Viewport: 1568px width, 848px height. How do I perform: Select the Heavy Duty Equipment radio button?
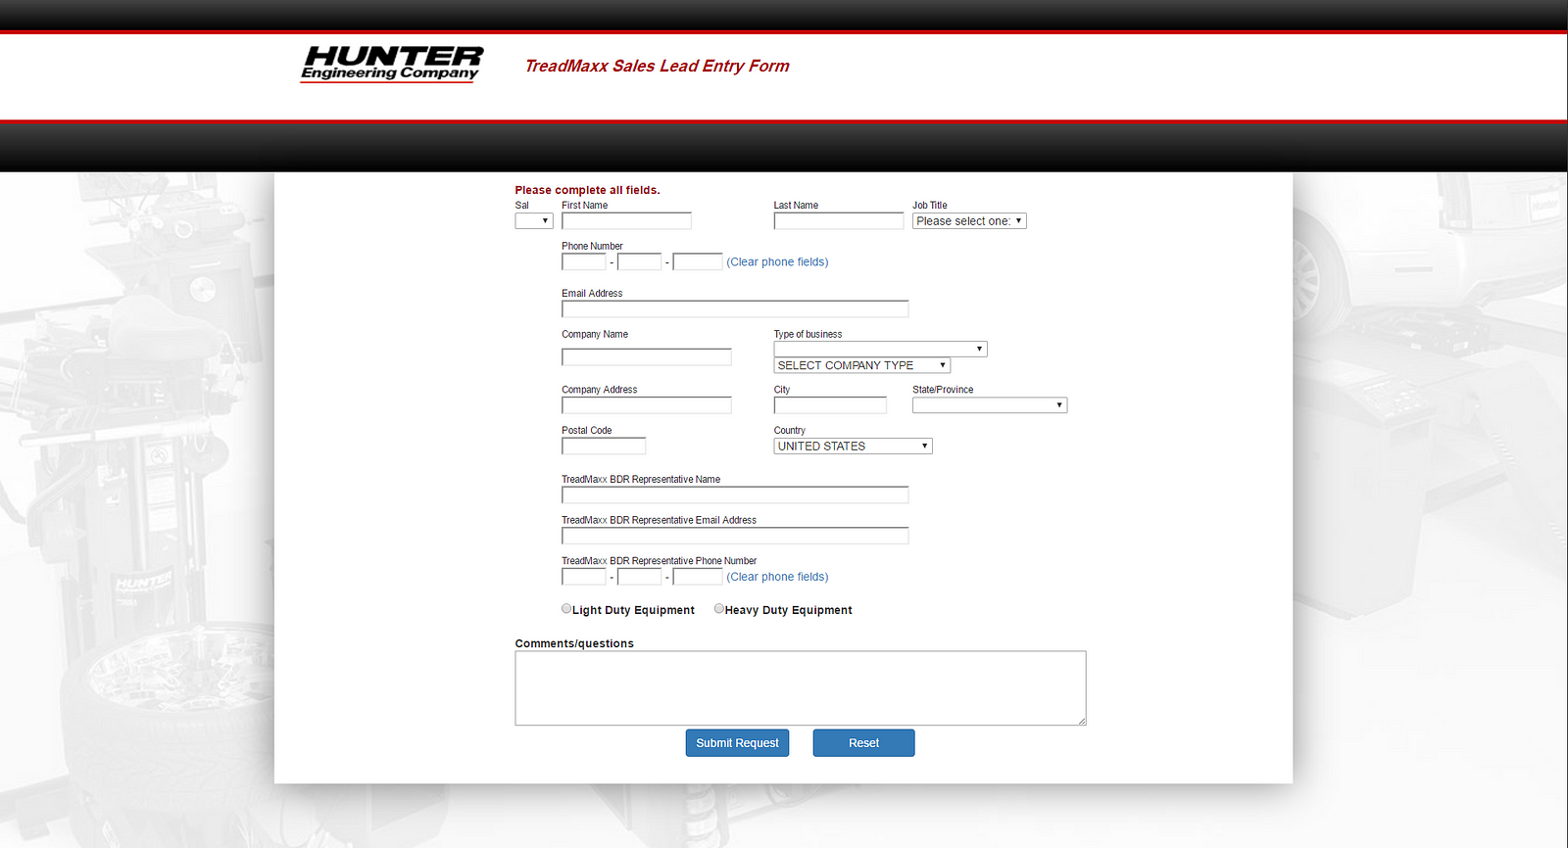[719, 609]
